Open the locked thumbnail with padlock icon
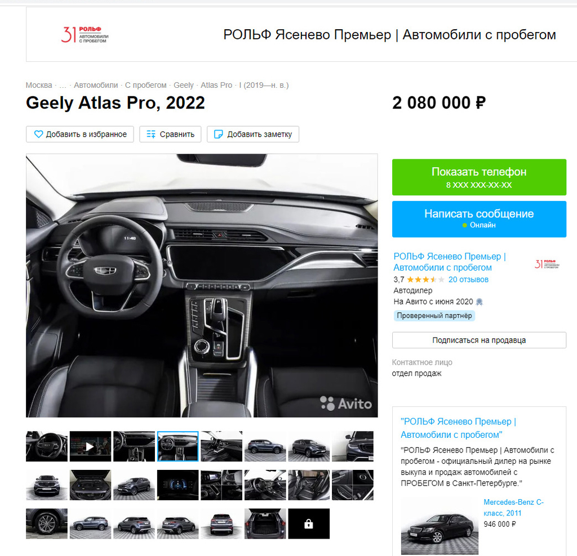 pyautogui.click(x=309, y=524)
